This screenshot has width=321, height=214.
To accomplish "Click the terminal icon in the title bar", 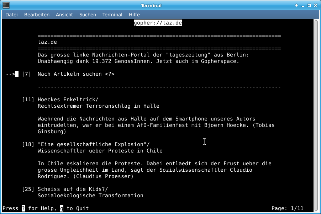I will click(6, 5).
